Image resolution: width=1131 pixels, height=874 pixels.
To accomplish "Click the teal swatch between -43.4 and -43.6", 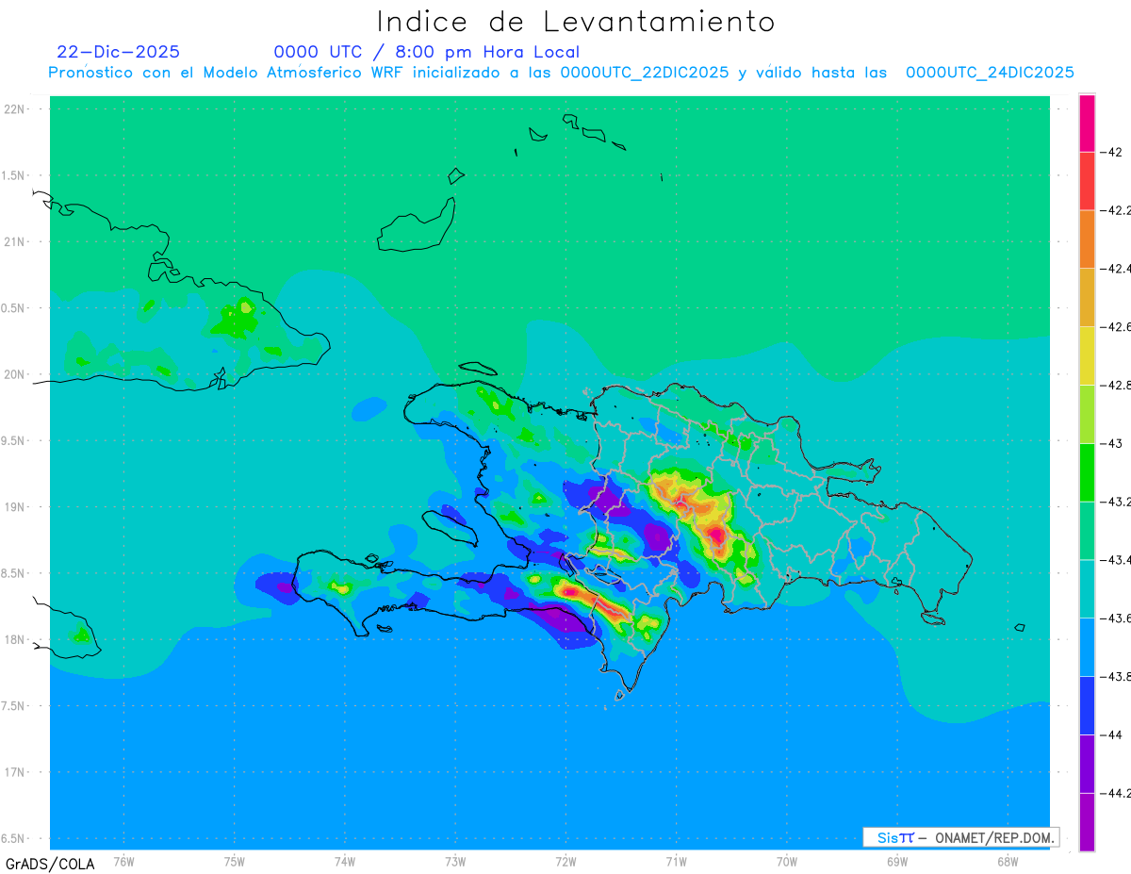I will [1087, 589].
